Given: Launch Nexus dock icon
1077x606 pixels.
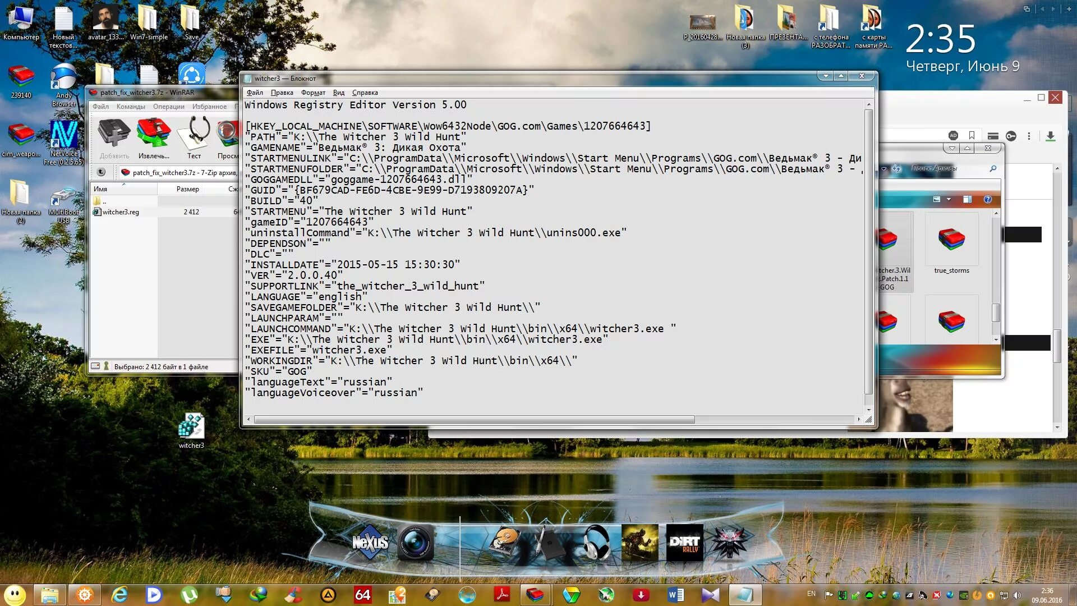Looking at the screenshot, I should (370, 542).
